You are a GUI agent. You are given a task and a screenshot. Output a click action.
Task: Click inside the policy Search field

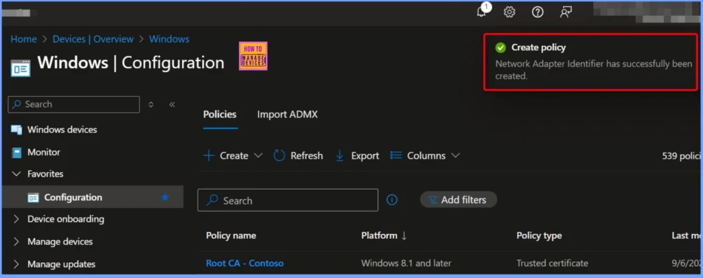[288, 200]
